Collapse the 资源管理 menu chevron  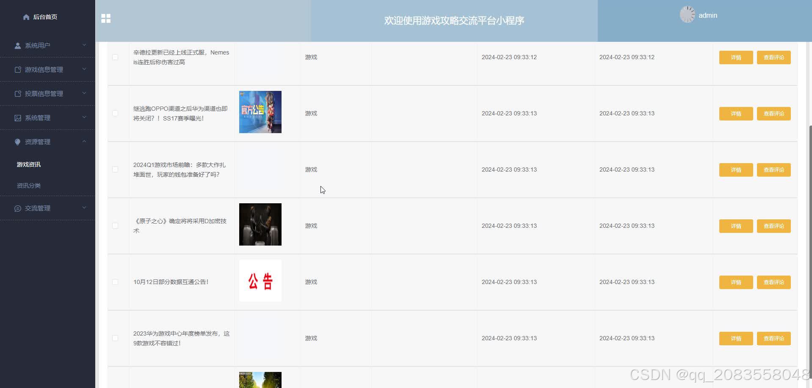pos(84,141)
